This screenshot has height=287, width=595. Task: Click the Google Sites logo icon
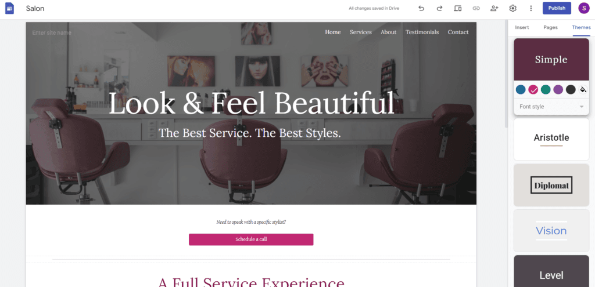tap(9, 8)
